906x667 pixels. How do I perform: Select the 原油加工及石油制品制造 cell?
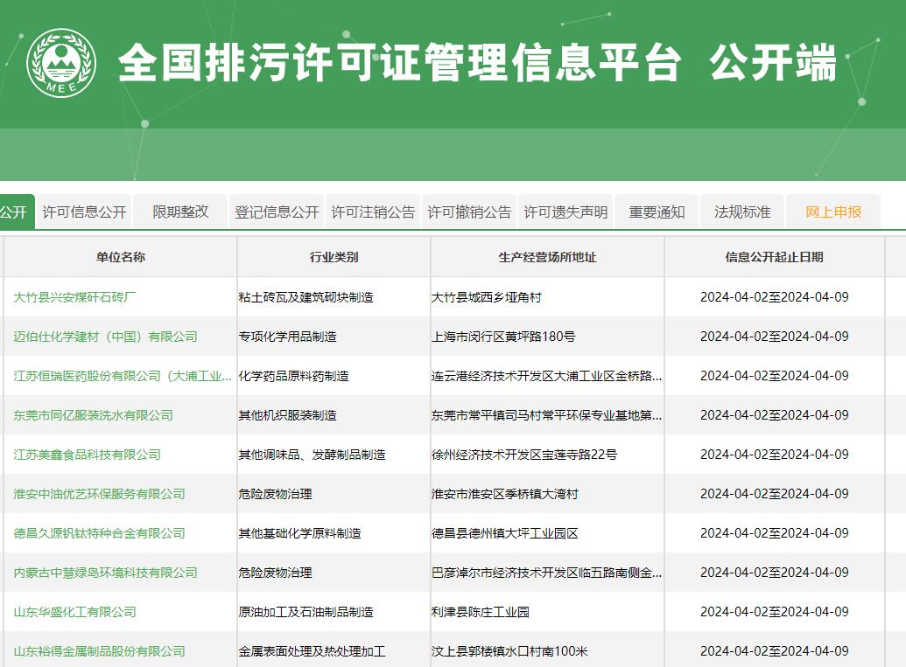[306, 612]
